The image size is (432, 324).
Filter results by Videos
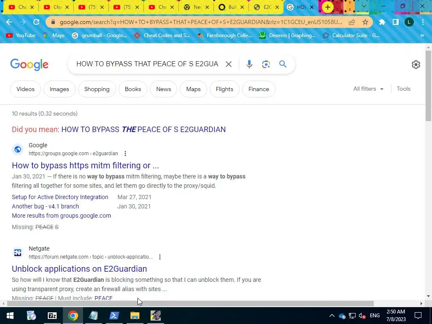(25, 89)
